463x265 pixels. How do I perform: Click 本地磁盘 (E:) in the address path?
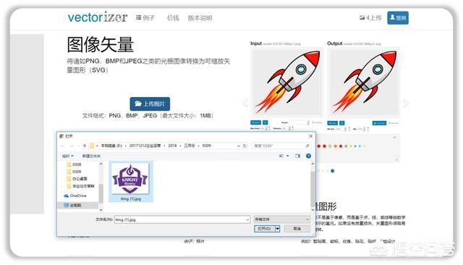click(x=111, y=146)
